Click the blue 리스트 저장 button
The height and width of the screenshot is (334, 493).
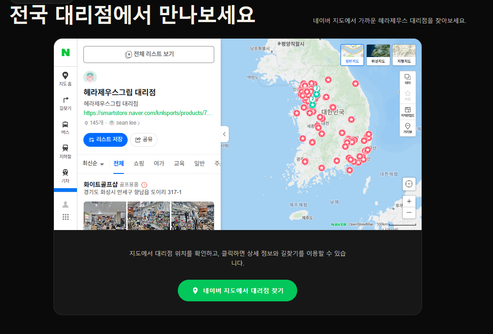tap(106, 140)
